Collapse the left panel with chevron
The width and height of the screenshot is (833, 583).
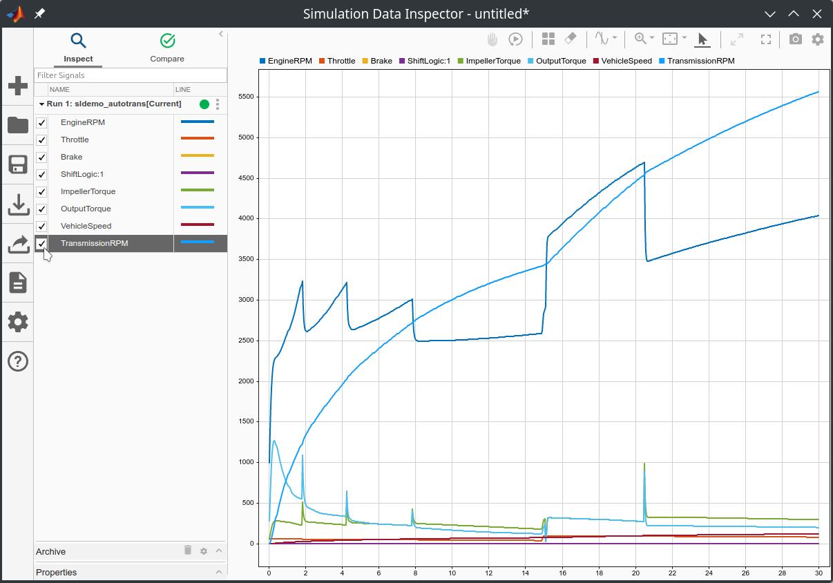tap(221, 33)
